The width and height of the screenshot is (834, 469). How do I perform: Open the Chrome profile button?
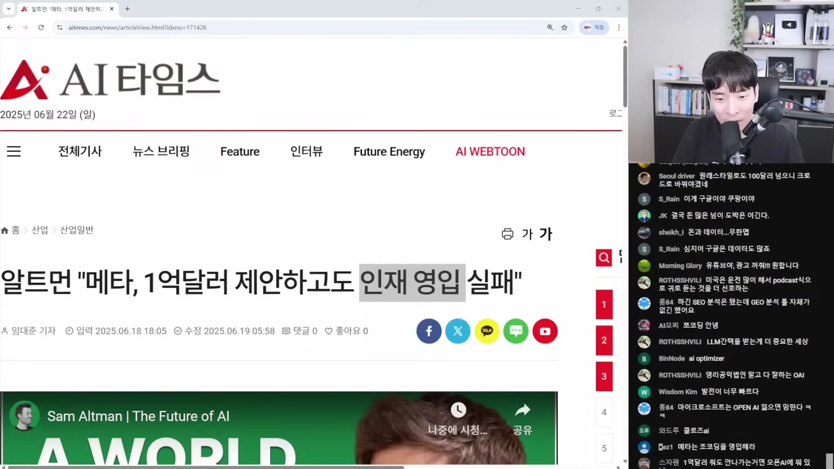pyautogui.click(x=594, y=27)
